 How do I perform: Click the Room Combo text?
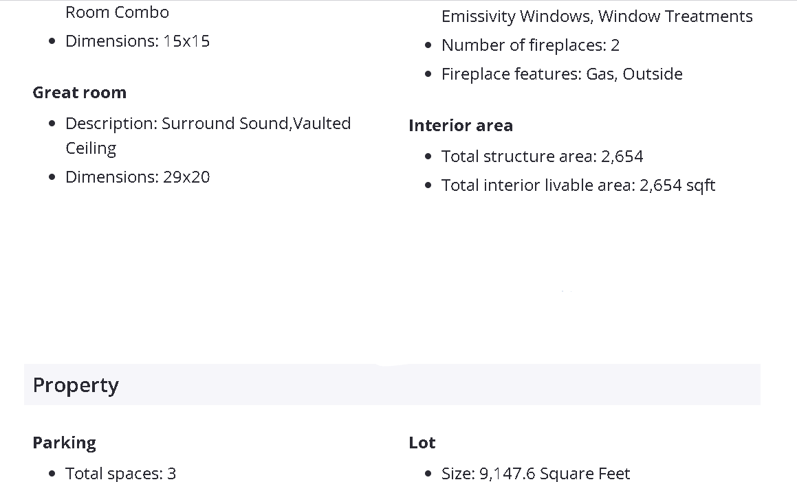tap(117, 12)
